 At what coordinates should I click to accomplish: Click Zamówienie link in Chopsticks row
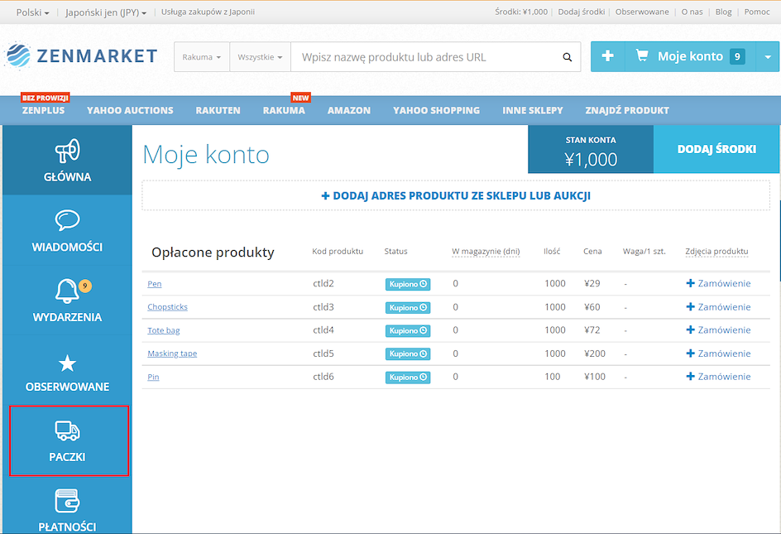pos(724,306)
